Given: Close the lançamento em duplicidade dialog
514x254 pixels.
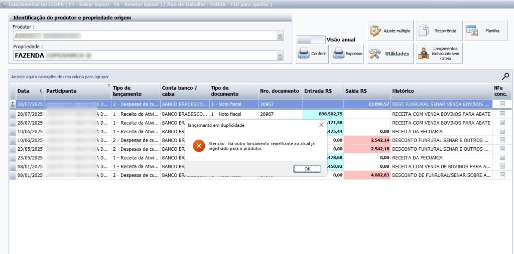Looking at the screenshot, I should point(321,125).
